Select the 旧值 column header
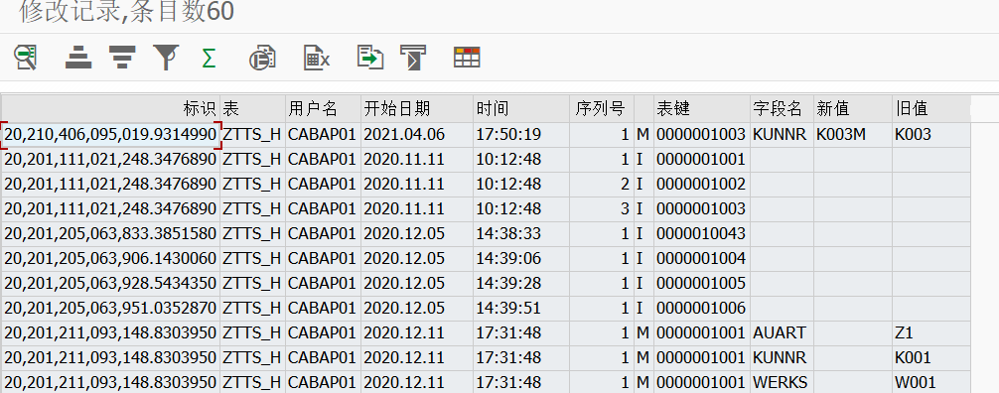The width and height of the screenshot is (999, 393). tap(931, 109)
